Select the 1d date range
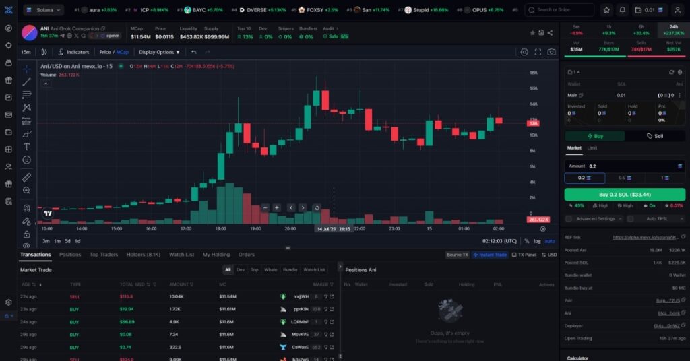 tap(77, 241)
